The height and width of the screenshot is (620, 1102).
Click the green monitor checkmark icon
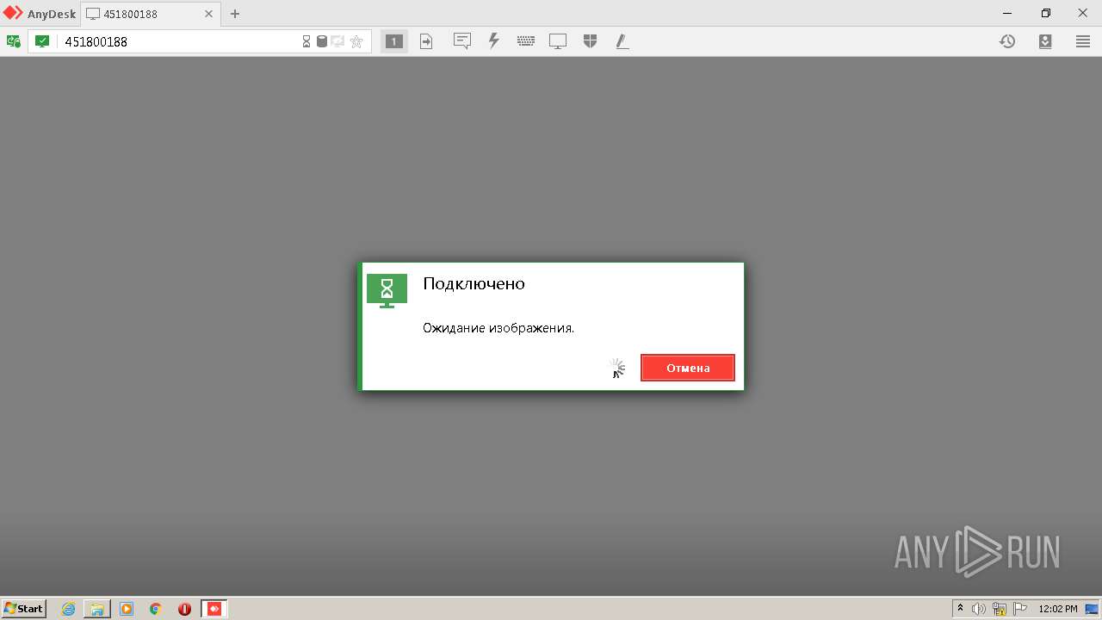[x=42, y=41]
